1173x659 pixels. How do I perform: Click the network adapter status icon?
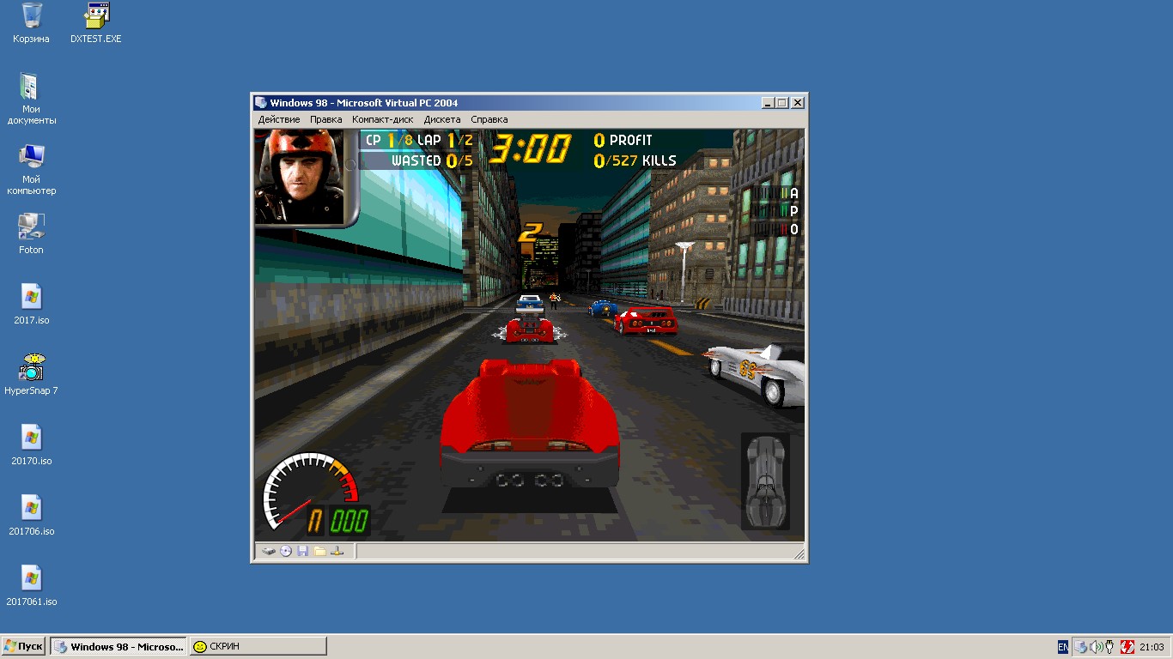pyautogui.click(x=337, y=551)
